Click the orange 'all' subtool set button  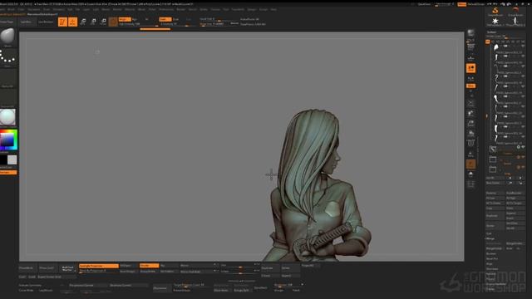488,42
